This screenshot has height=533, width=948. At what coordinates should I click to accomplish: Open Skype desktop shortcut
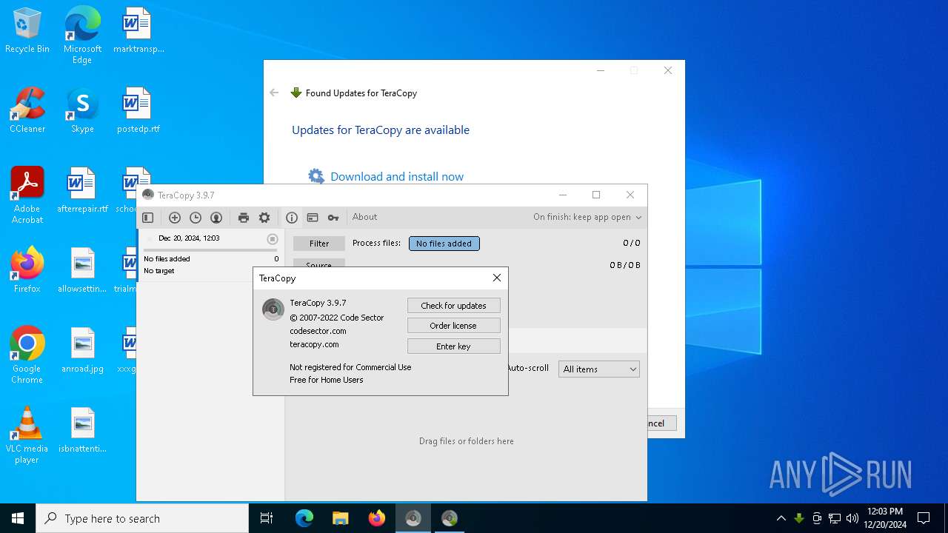(82, 110)
